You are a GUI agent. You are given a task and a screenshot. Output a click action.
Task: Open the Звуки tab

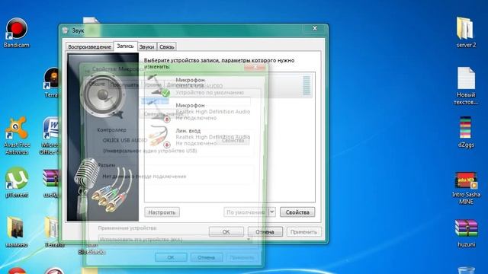[146, 47]
